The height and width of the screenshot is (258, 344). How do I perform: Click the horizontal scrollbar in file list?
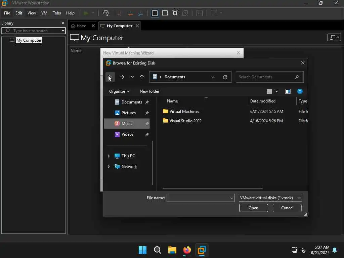(x=212, y=188)
